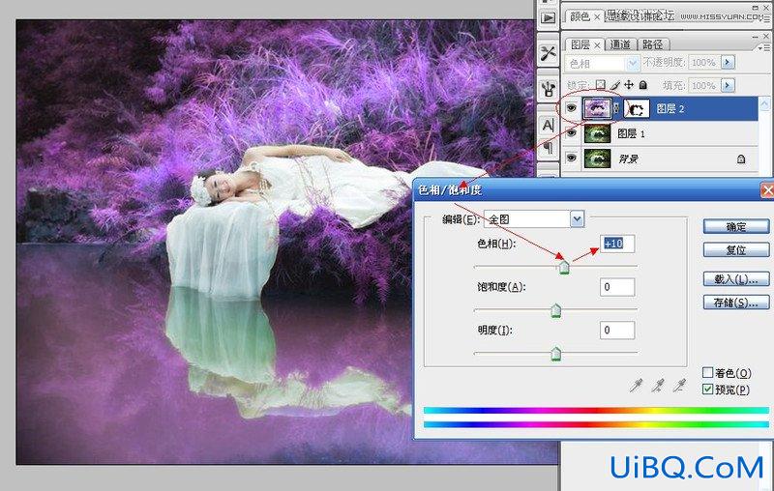Uncheck the 预览(P) checkbox
Viewport: 774px width, 491px height.
click(x=707, y=389)
